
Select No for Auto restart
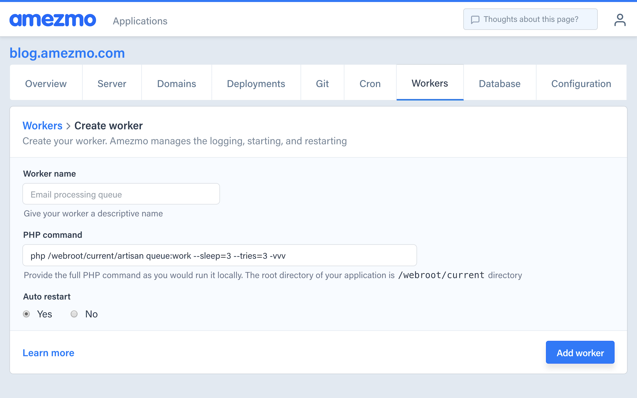pos(74,314)
